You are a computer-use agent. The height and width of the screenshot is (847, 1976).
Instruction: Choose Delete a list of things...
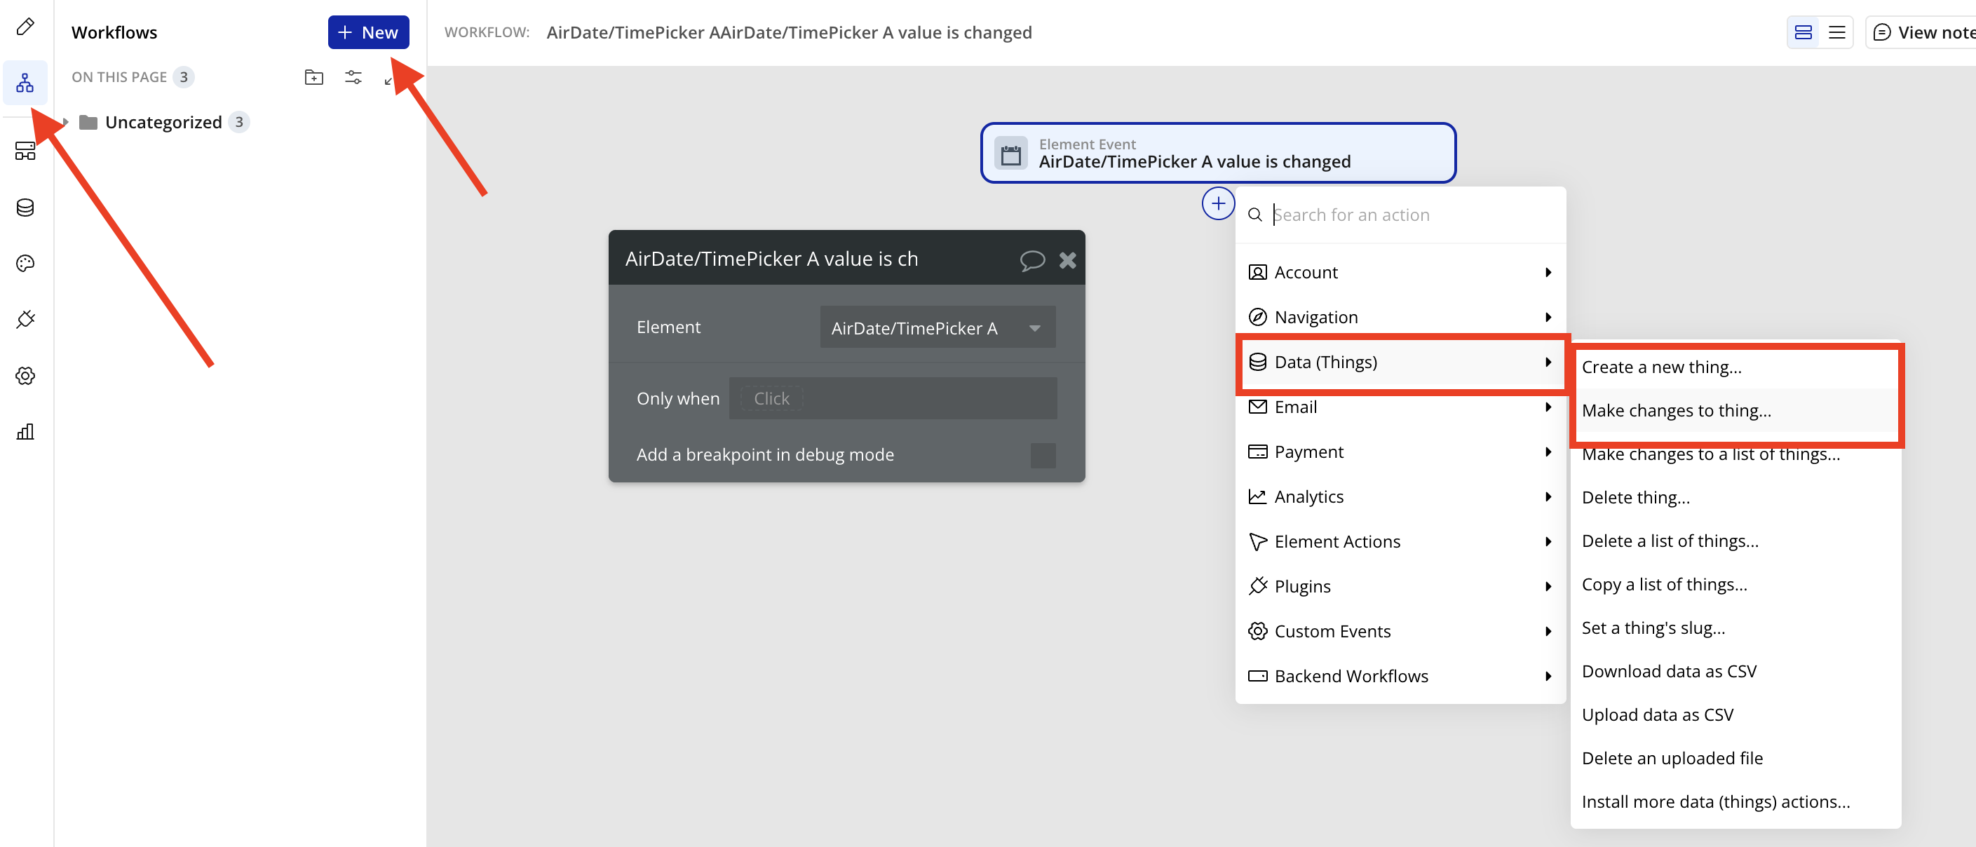click(1736, 542)
